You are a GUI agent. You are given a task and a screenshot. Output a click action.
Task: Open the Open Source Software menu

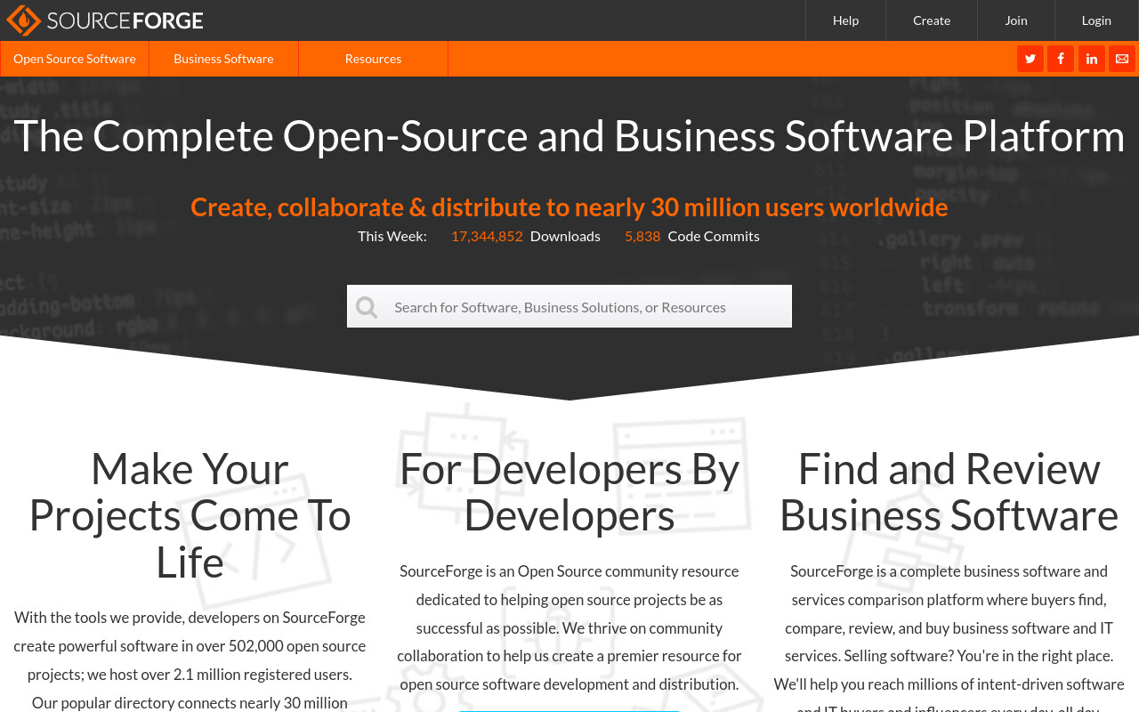tap(75, 59)
